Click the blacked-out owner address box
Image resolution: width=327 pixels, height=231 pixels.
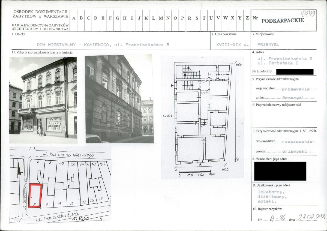(x=280, y=171)
